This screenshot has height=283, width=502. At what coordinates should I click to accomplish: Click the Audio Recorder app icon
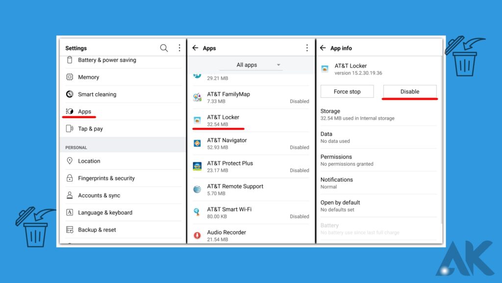pyautogui.click(x=197, y=235)
